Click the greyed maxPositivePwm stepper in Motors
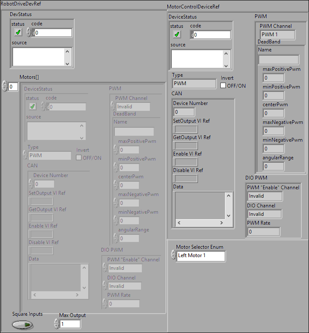The image size is (309, 333). click(116, 150)
